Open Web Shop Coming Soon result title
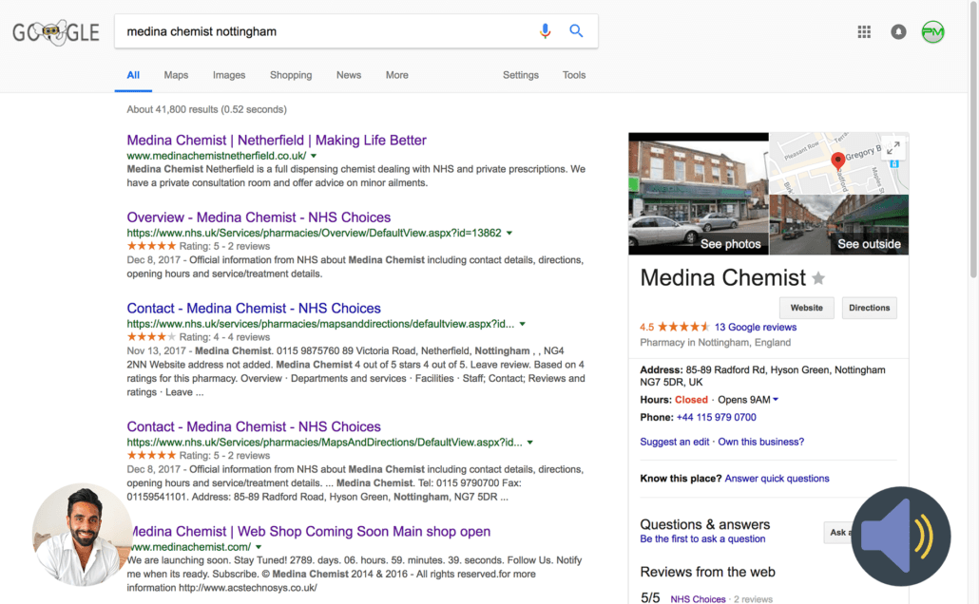The image size is (979, 604). click(311, 532)
